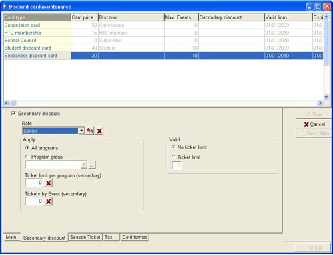The image size is (333, 255).
Task: Click the Student discount cell
Action: pyautogui.click(x=131, y=48)
